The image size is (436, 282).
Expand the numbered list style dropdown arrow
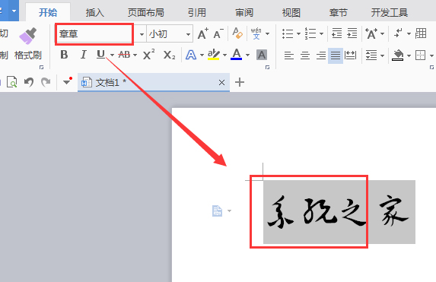pos(321,34)
